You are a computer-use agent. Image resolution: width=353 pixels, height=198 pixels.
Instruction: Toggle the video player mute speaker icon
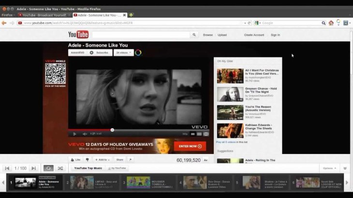coord(85,134)
